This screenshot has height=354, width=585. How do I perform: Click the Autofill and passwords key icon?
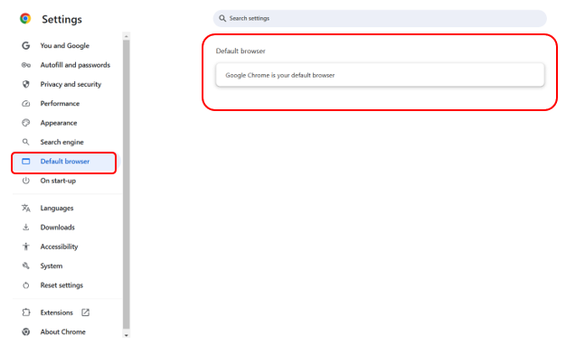click(25, 65)
